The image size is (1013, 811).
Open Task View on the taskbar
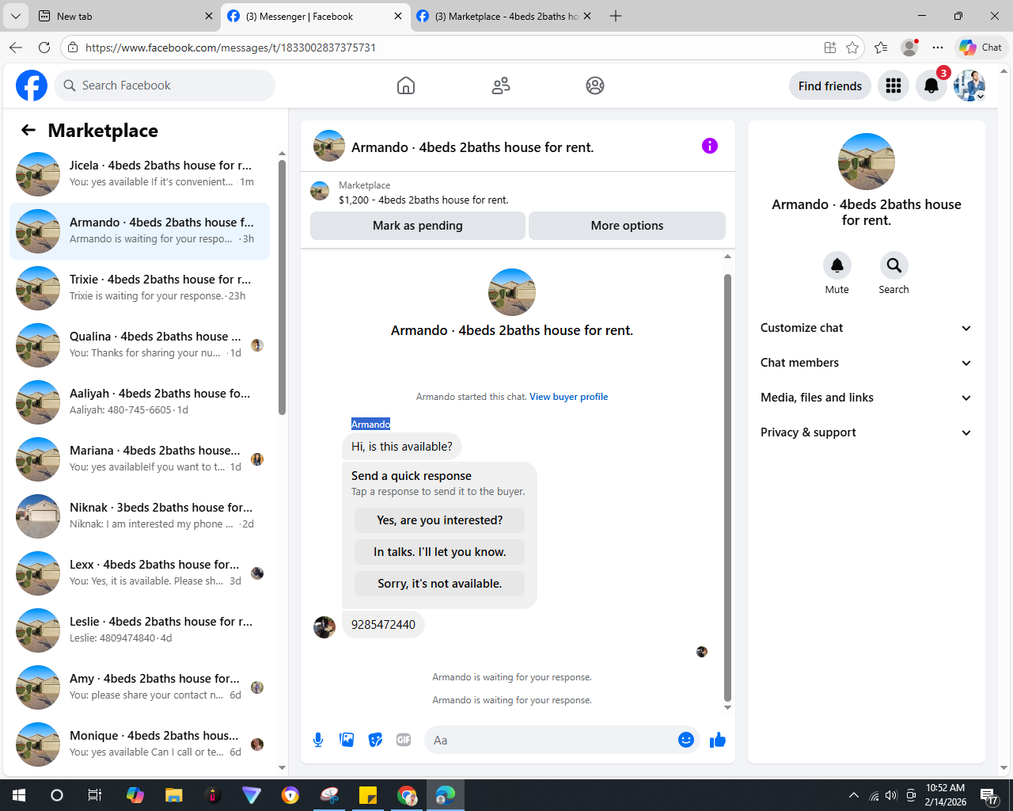[x=94, y=795]
